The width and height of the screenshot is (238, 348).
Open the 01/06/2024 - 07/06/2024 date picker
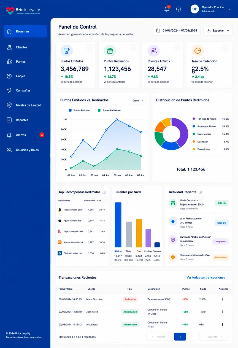pyautogui.click(x=177, y=31)
